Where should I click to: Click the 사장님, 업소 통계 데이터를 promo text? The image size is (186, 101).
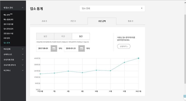pyautogui.click(x=126, y=38)
